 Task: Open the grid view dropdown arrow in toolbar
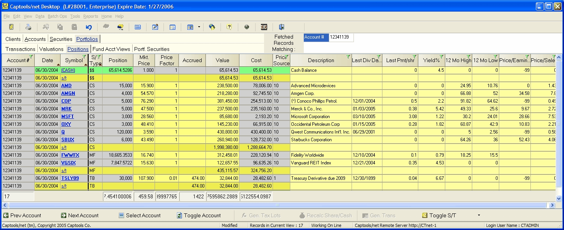click(x=199, y=27)
